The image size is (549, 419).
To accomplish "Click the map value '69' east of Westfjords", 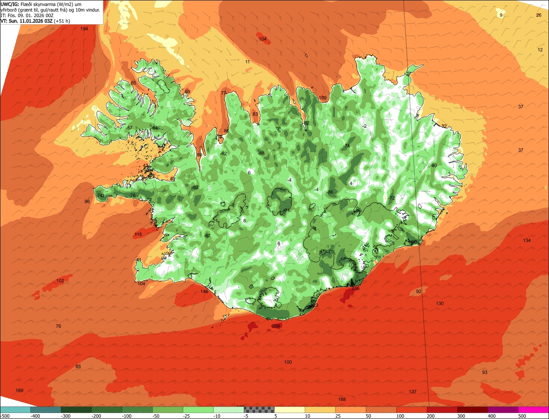I will 187,92.
